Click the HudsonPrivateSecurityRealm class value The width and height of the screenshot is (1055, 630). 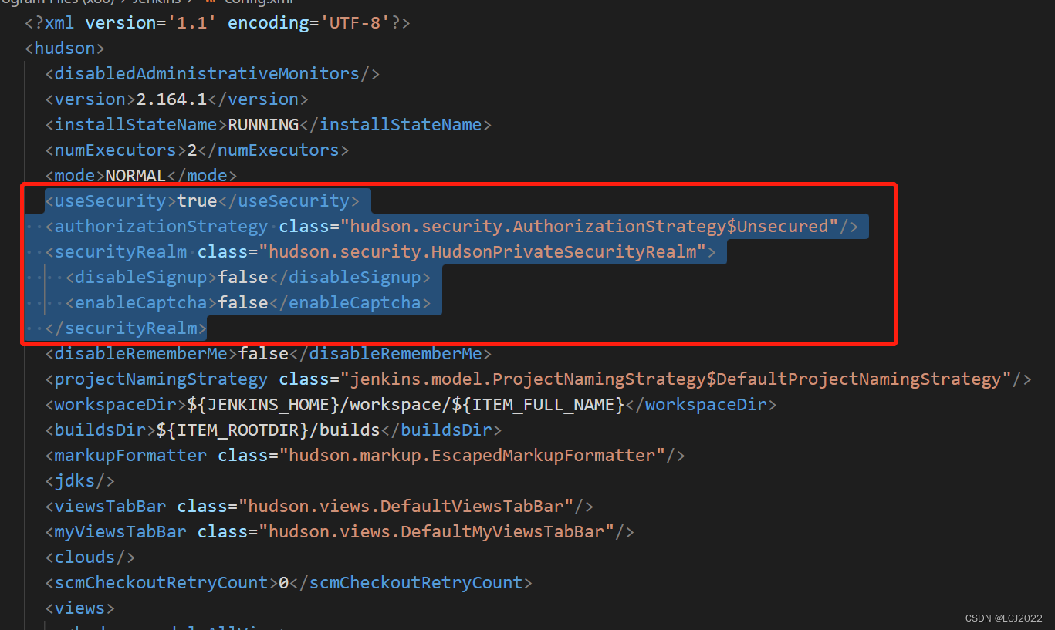(482, 251)
